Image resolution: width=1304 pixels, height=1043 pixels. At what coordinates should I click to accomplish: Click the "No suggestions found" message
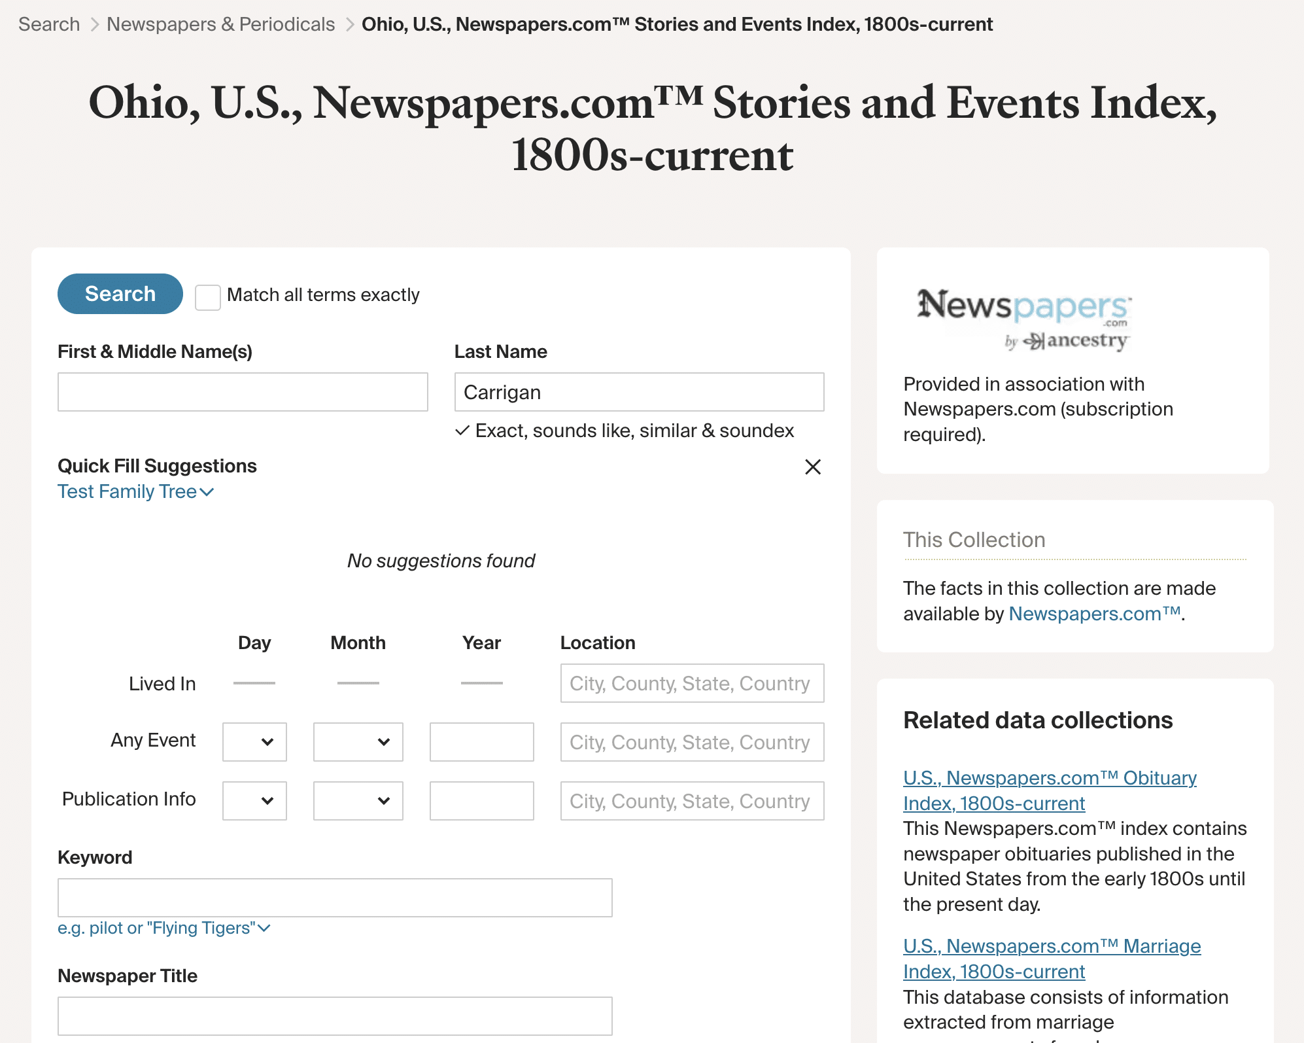click(441, 561)
